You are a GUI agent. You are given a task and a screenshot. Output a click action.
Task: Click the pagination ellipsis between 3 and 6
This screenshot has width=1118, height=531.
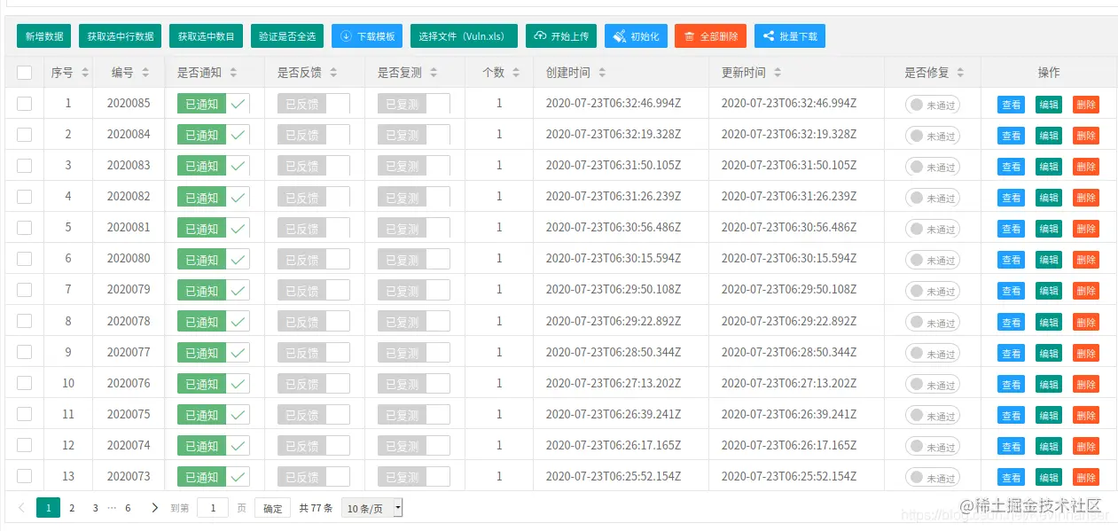[x=112, y=508]
